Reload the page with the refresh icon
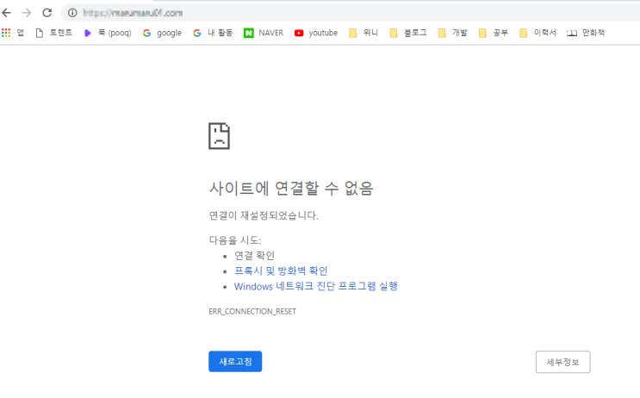 (x=47, y=13)
